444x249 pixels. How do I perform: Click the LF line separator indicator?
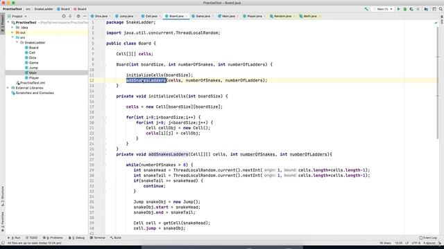pyautogui.click(x=407, y=243)
